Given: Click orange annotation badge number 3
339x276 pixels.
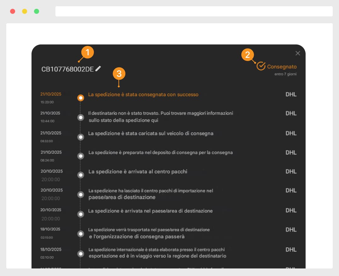Looking at the screenshot, I should coord(119,74).
